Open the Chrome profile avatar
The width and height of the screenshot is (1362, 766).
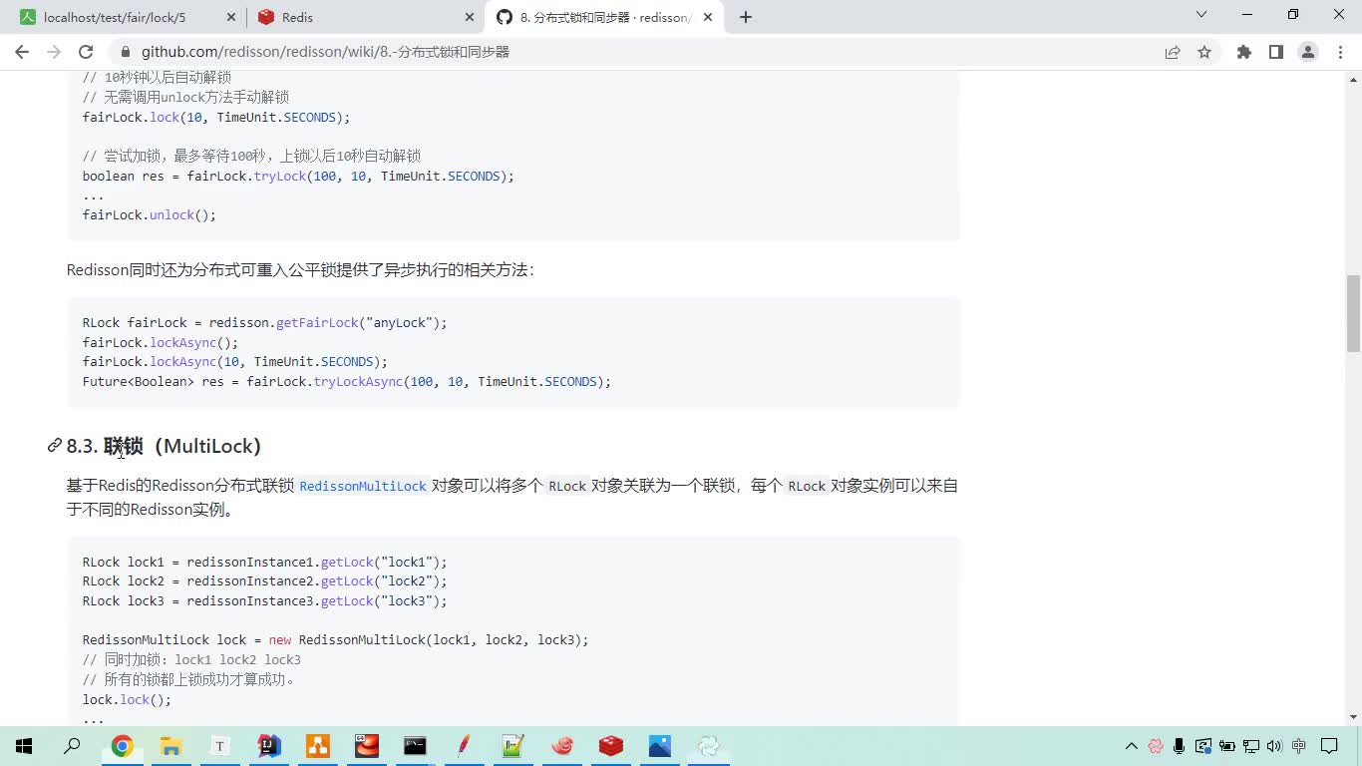(1308, 52)
